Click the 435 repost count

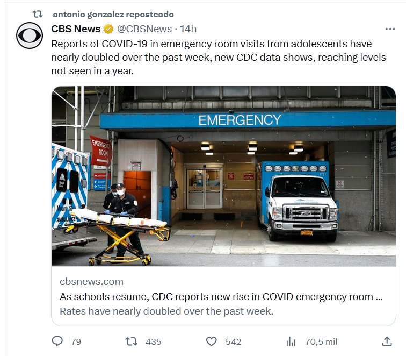[153, 341]
